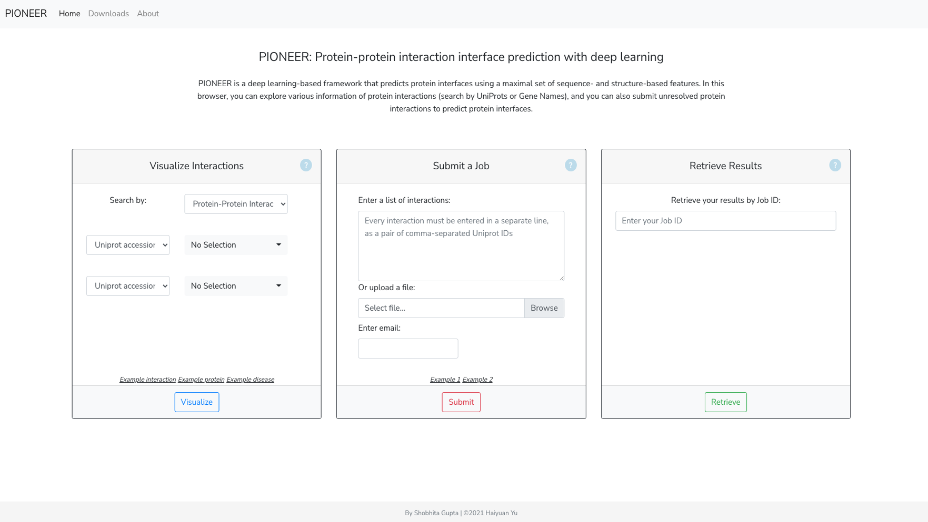The image size is (928, 522).
Task: Go to Downloads page
Action: 108,14
